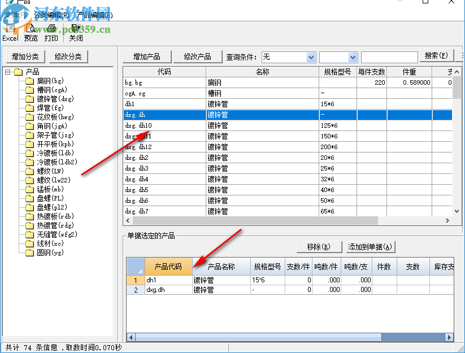
Task: Click the 焊管(fg) category folder icon
Action: click(29, 108)
